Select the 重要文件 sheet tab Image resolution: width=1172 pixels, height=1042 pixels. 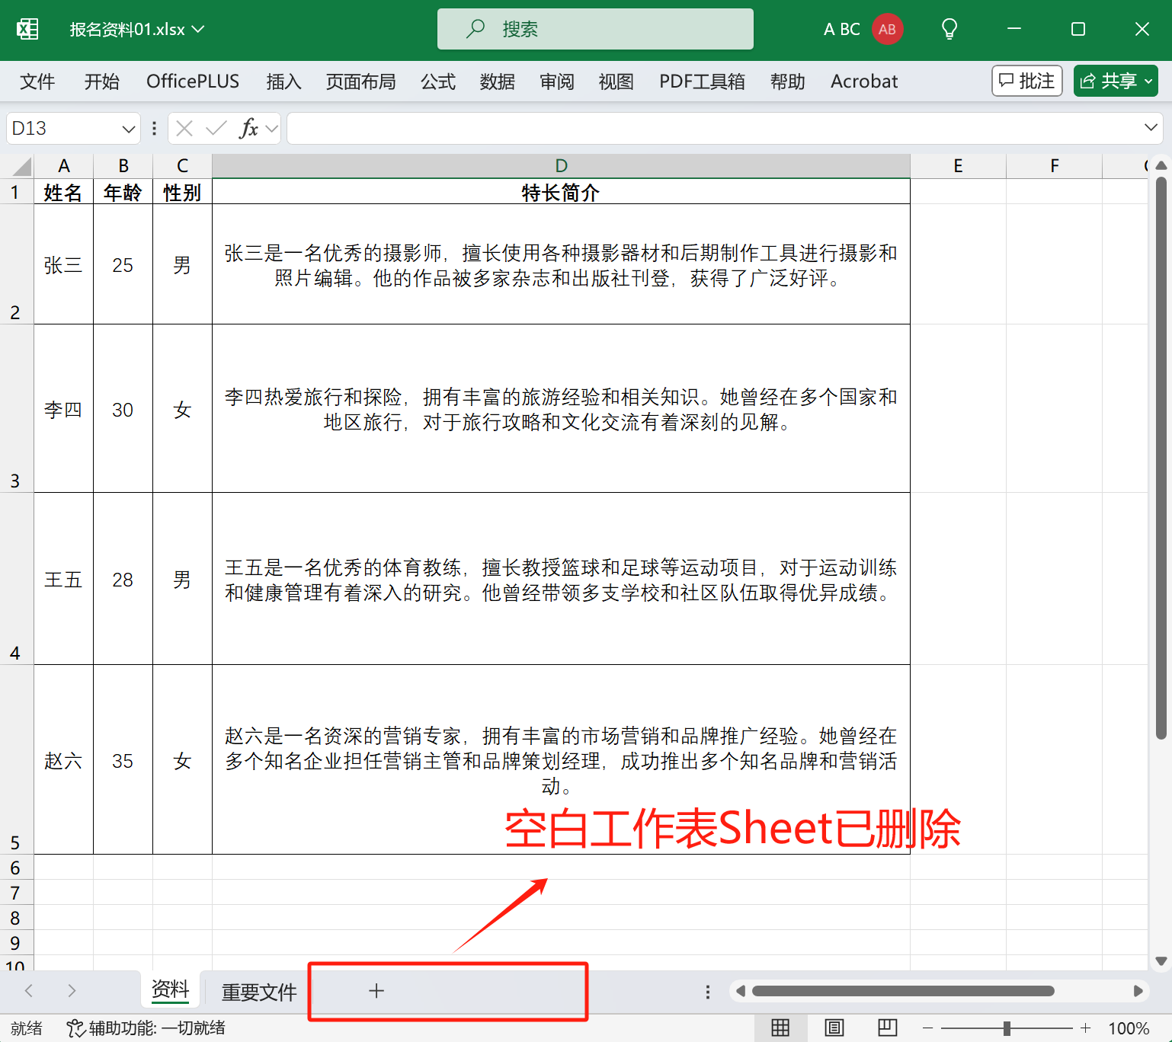click(259, 991)
